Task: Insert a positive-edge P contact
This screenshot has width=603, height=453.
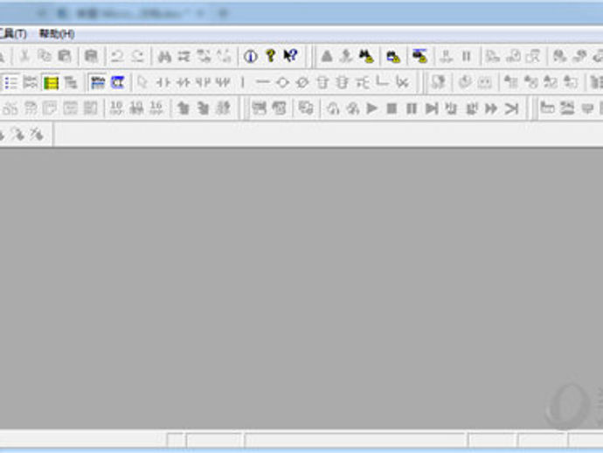Action: (203, 82)
